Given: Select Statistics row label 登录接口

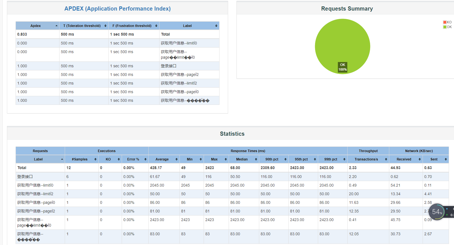Looking at the screenshot, I should pos(25,177).
